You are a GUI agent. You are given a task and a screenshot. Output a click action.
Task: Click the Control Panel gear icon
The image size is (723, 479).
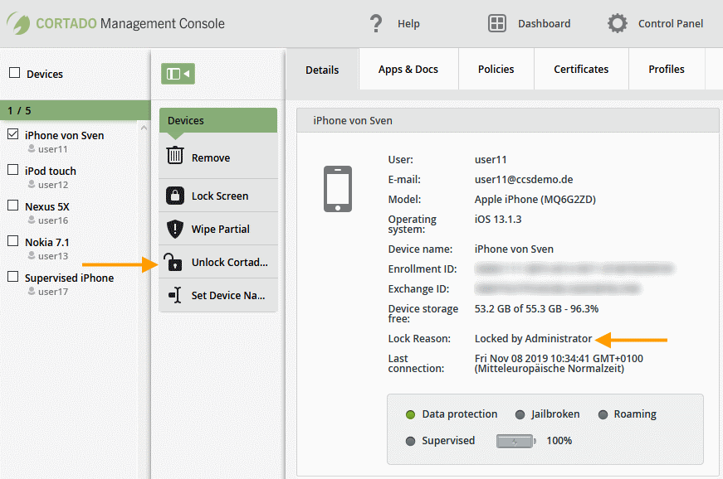(x=618, y=23)
